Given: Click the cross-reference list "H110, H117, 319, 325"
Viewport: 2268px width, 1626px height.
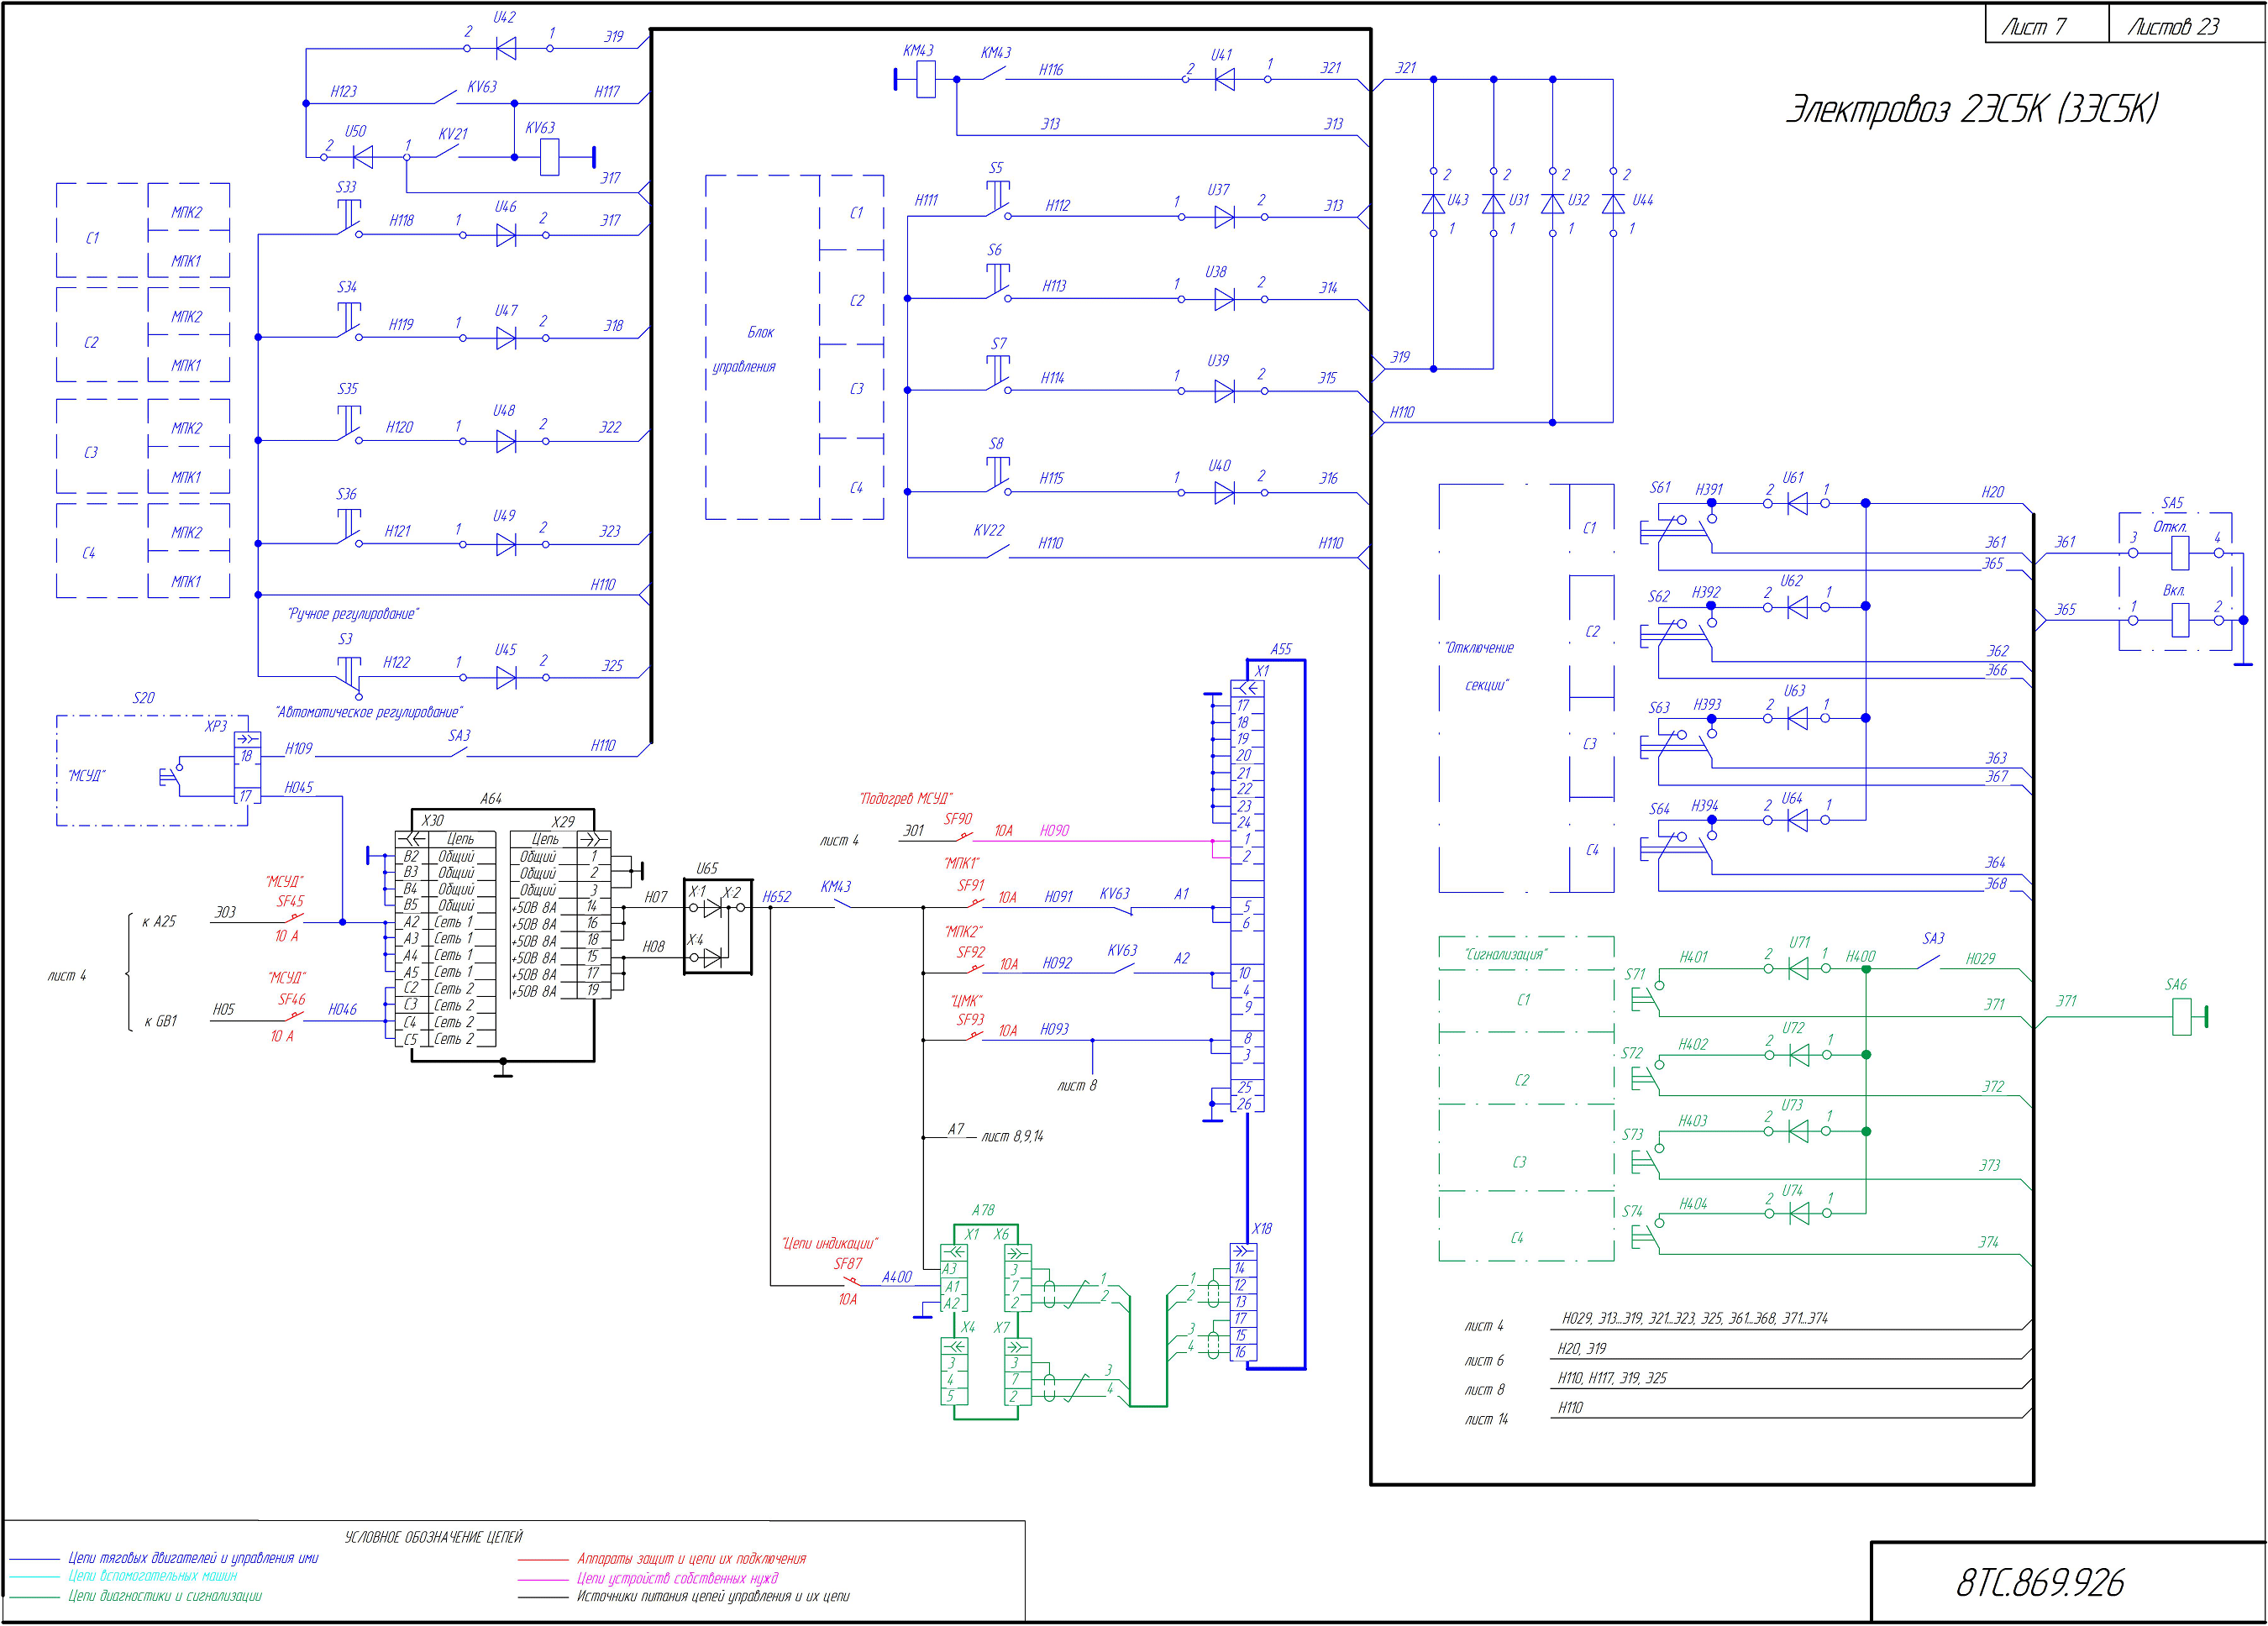Looking at the screenshot, I should [1612, 1378].
